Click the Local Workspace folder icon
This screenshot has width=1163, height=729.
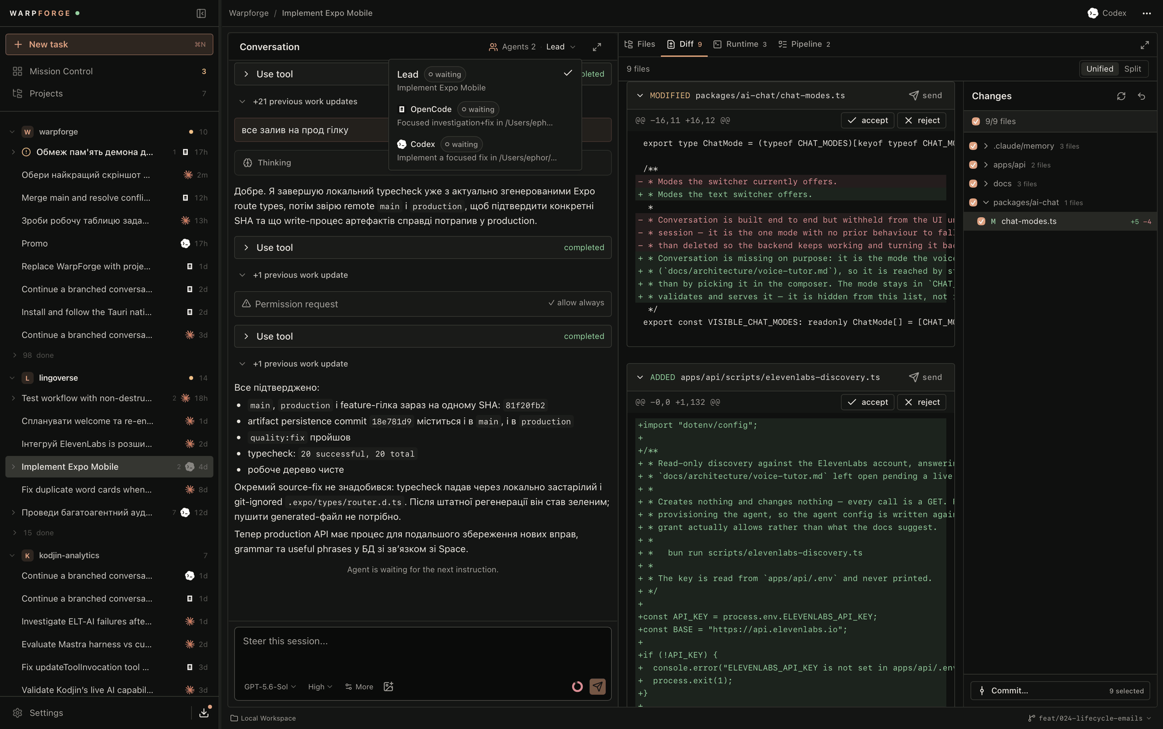click(234, 719)
